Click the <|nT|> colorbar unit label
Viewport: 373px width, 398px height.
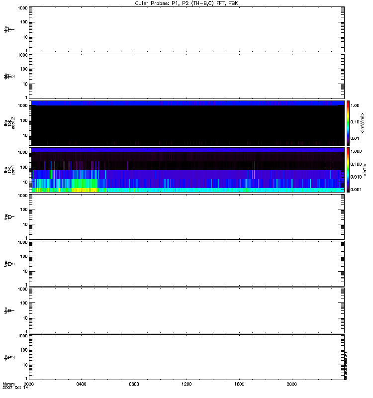click(x=365, y=170)
